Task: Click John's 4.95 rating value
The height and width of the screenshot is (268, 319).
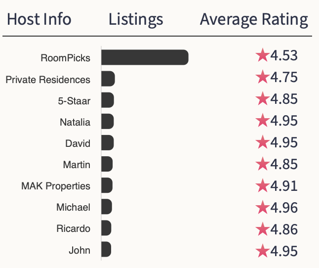Action: point(284,251)
